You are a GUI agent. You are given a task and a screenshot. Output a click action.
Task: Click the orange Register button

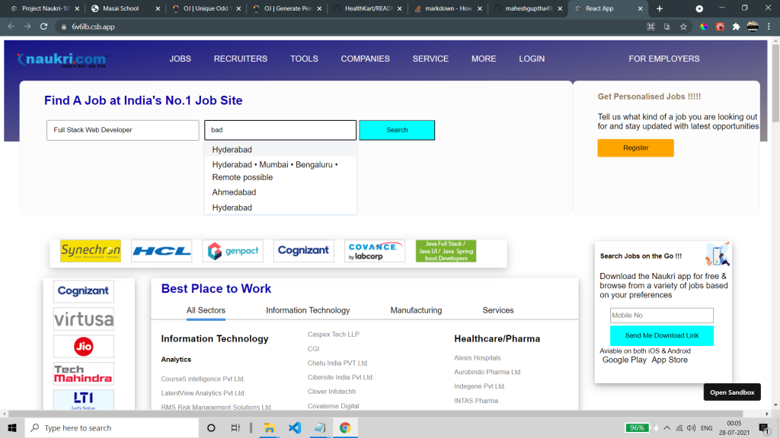click(x=635, y=148)
